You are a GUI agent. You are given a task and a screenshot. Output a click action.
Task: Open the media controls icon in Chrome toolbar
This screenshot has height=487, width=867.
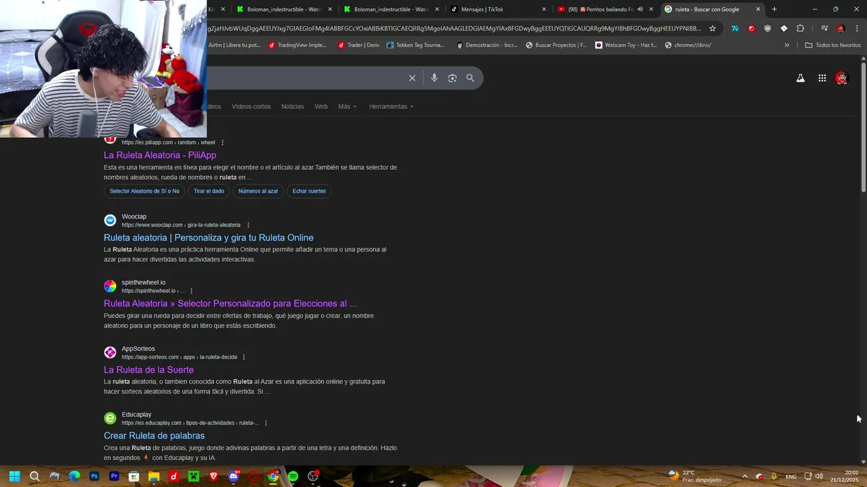pos(824,28)
